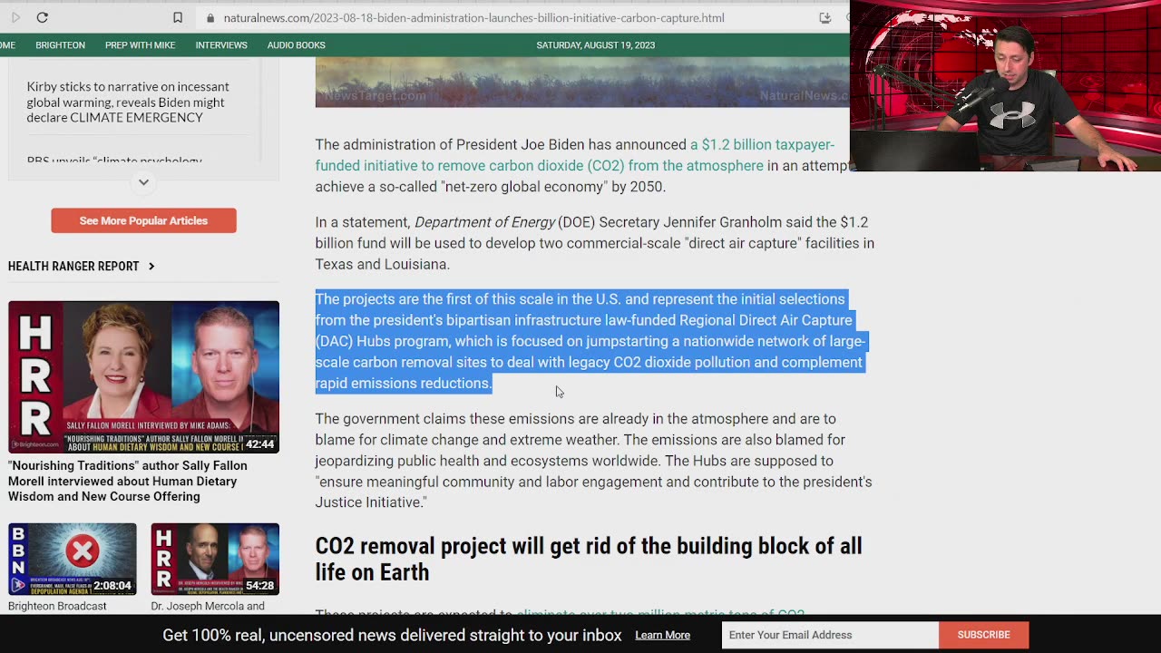
Task: Open the $1.2 billion taxpayer-funded initiative link
Action: pyautogui.click(x=574, y=155)
